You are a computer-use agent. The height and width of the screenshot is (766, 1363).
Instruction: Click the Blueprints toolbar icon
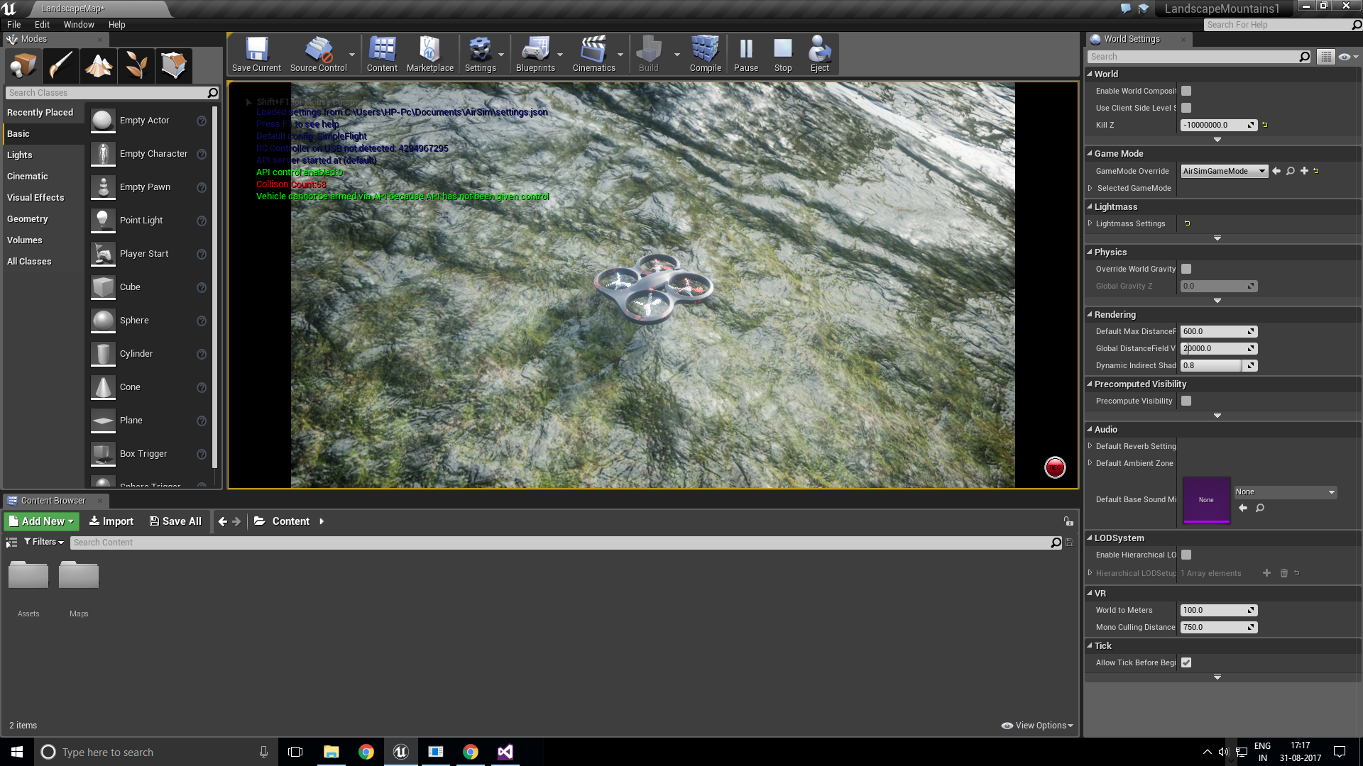535,53
